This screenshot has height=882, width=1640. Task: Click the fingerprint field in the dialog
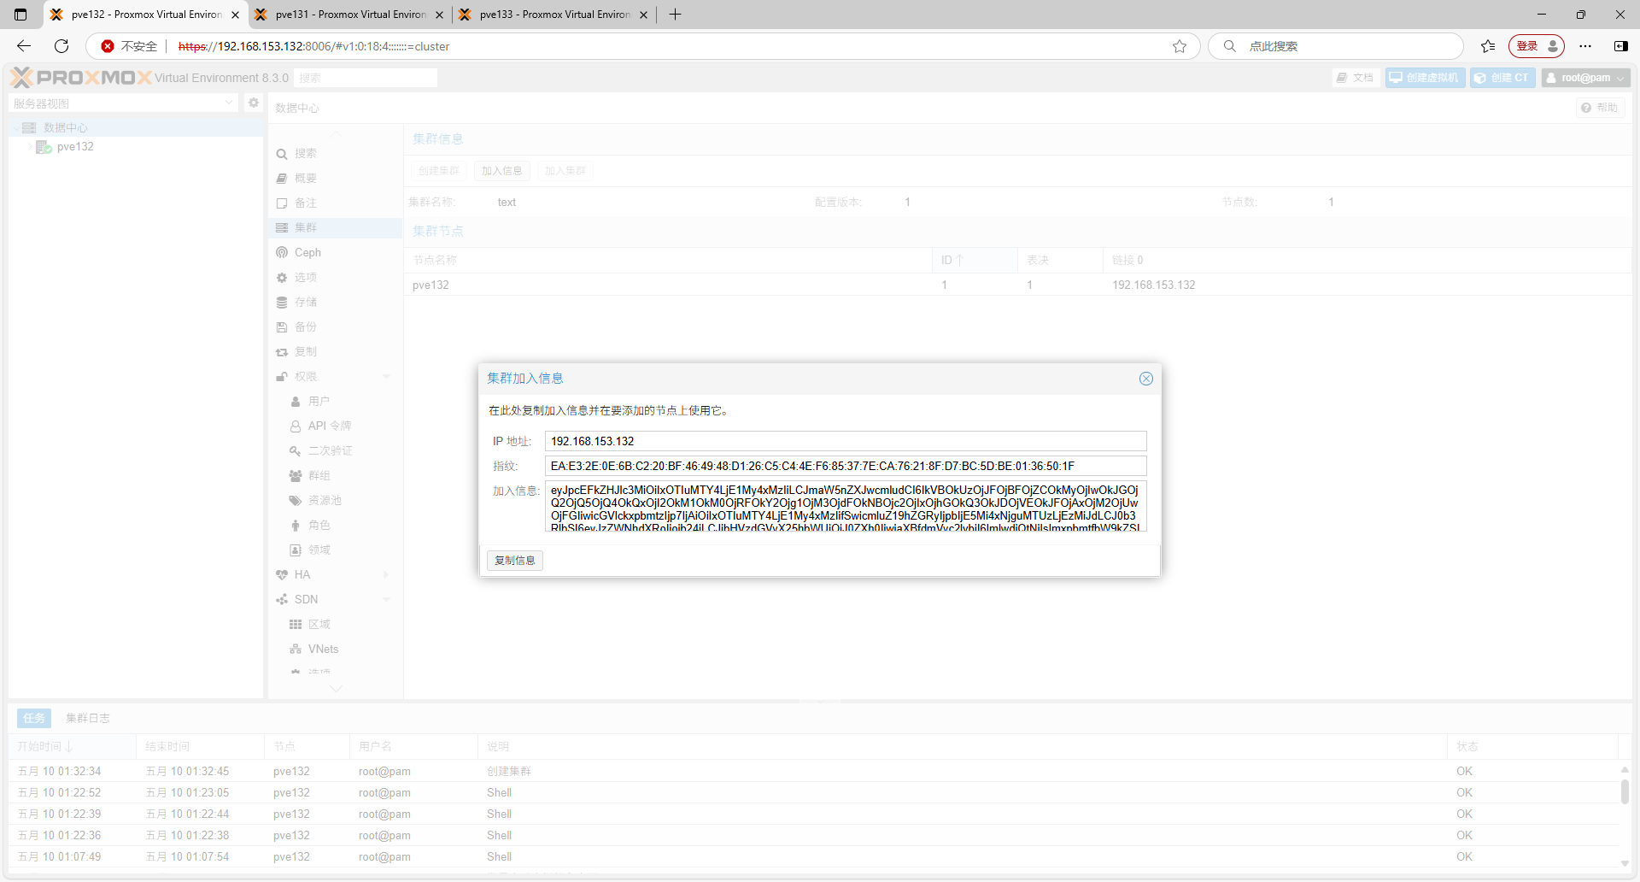click(x=846, y=466)
